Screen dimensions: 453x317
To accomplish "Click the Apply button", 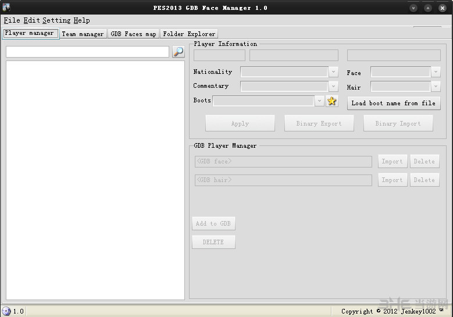I will coord(240,123).
